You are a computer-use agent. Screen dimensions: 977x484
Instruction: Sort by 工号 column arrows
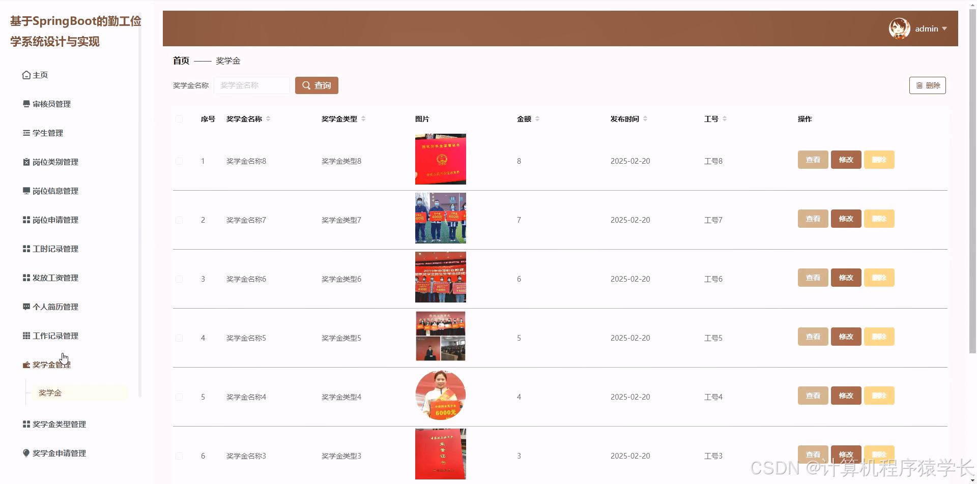point(725,119)
